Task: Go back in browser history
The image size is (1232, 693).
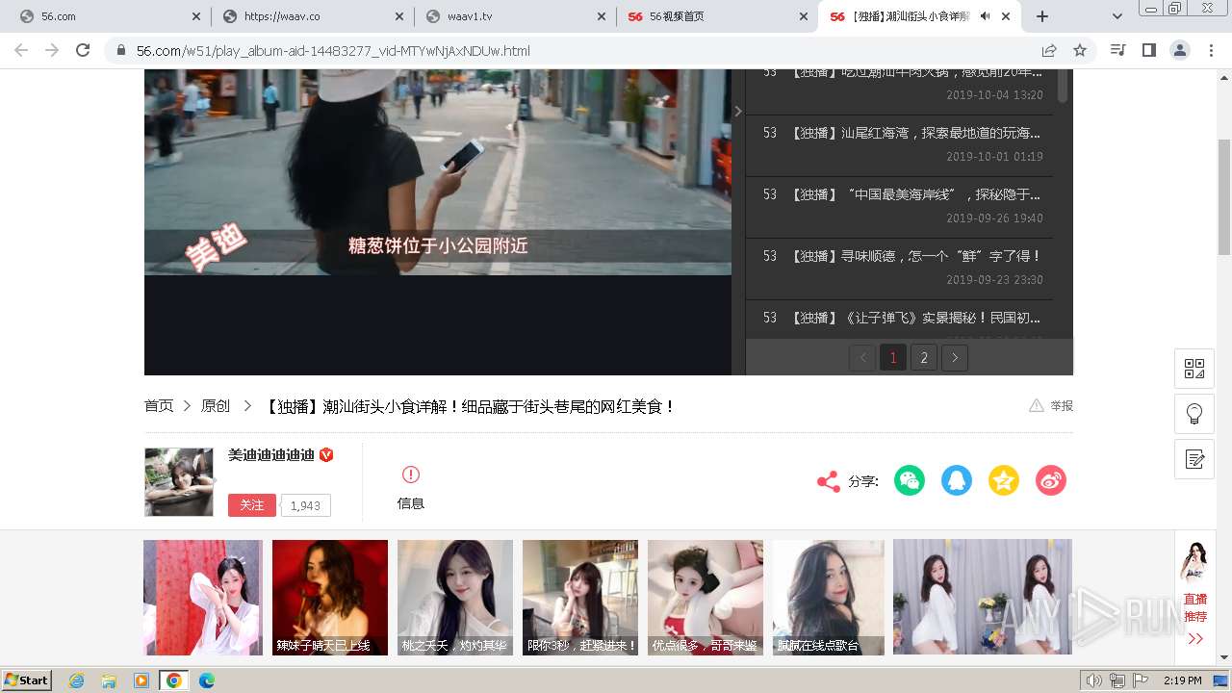Action: click(21, 50)
